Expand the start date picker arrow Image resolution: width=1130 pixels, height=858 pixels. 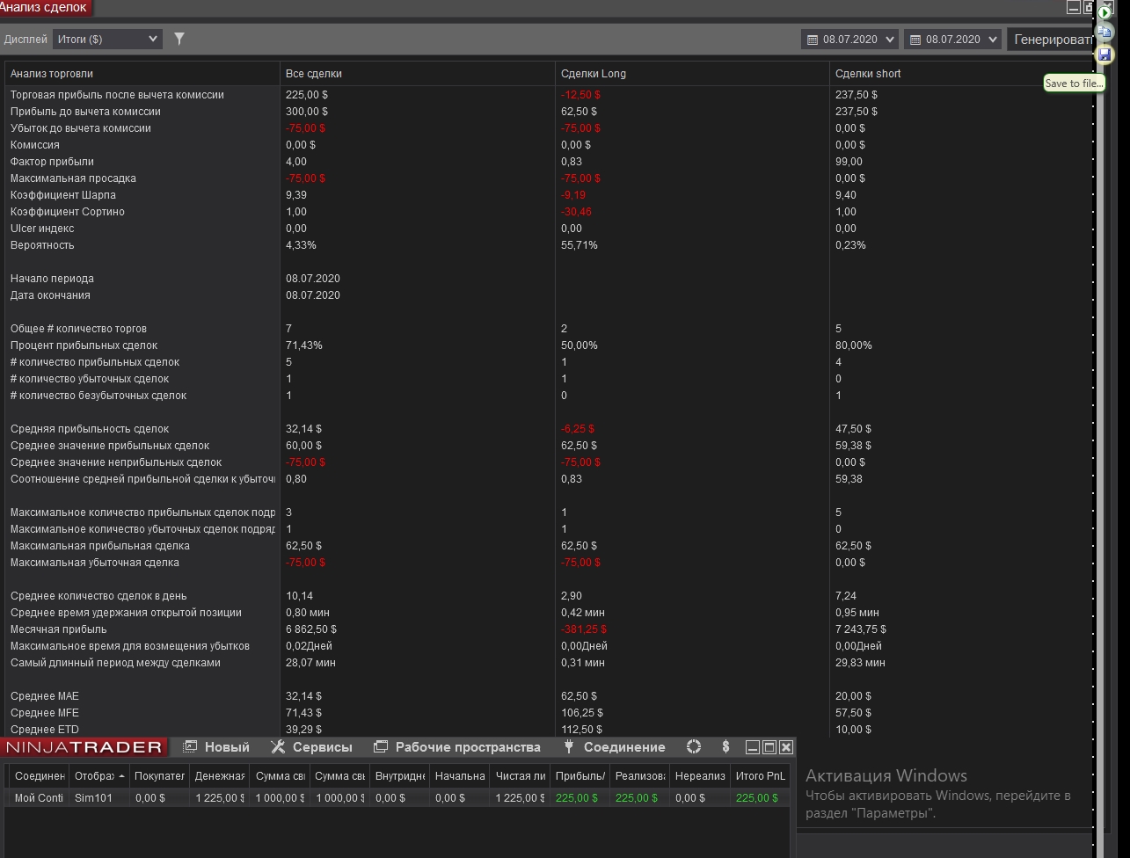[889, 40]
